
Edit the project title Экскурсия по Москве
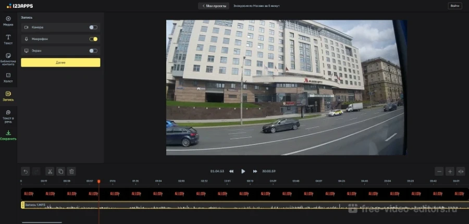pos(256,6)
